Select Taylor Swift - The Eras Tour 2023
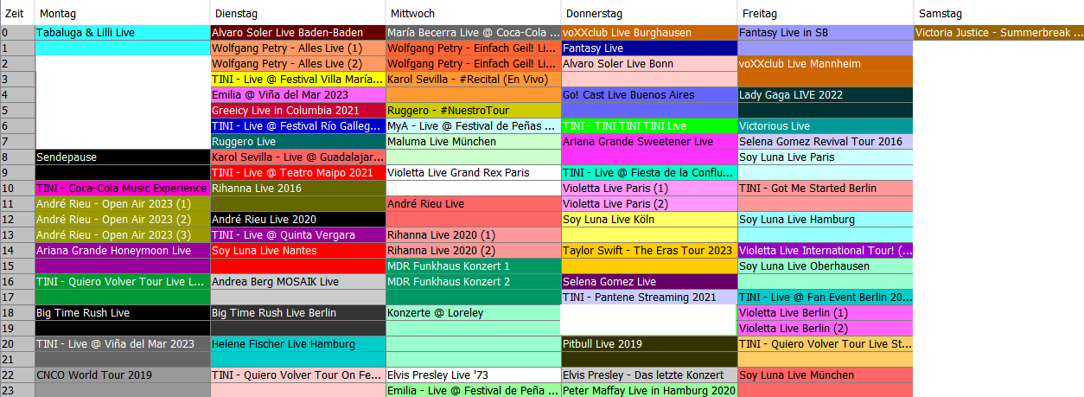Image resolution: width=1084 pixels, height=397 pixels. tap(648, 251)
